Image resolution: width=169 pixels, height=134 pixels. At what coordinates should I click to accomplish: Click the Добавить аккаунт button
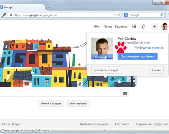click(106, 70)
